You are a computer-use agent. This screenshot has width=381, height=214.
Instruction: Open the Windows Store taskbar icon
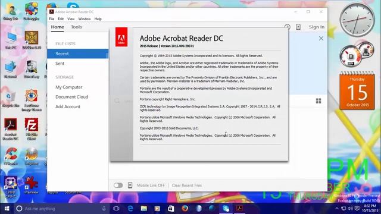[x=171, y=209]
